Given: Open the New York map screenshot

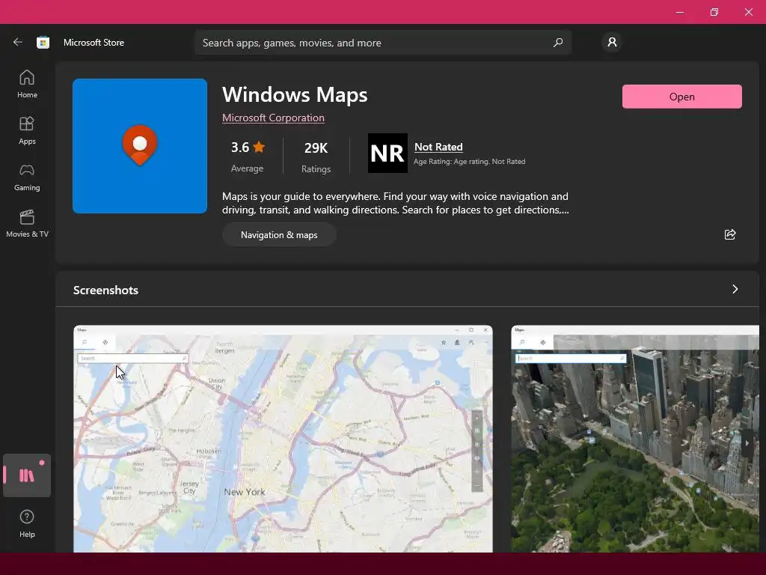Looking at the screenshot, I should click(x=283, y=439).
